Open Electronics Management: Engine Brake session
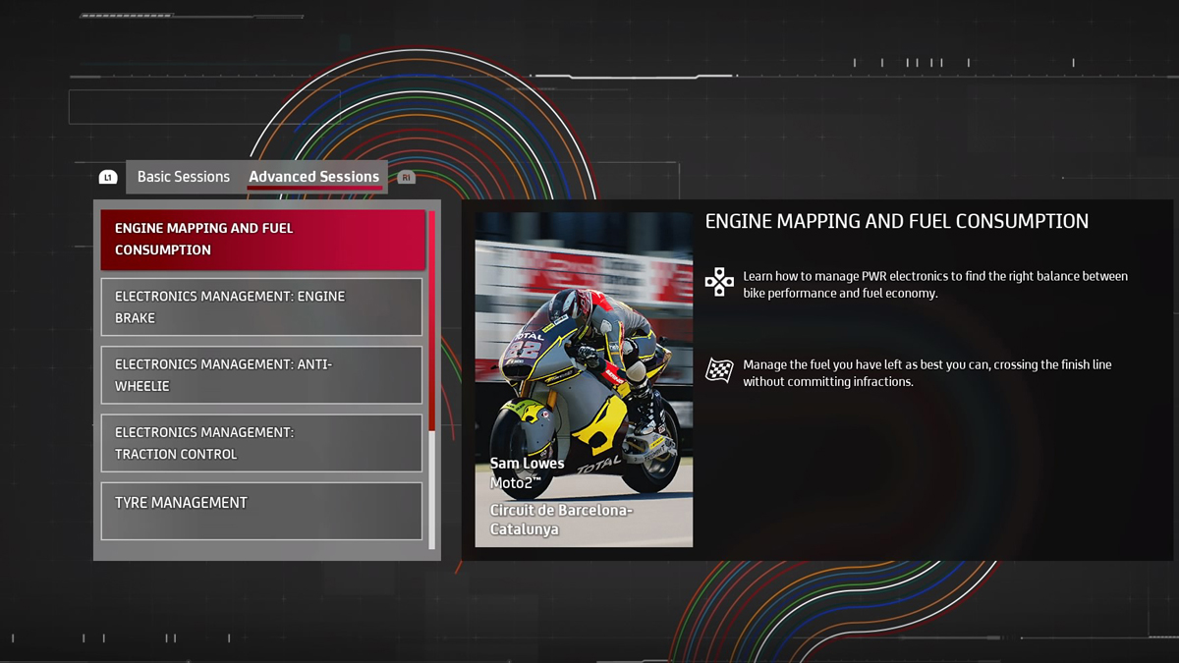Image resolution: width=1179 pixels, height=663 pixels. [x=261, y=306]
